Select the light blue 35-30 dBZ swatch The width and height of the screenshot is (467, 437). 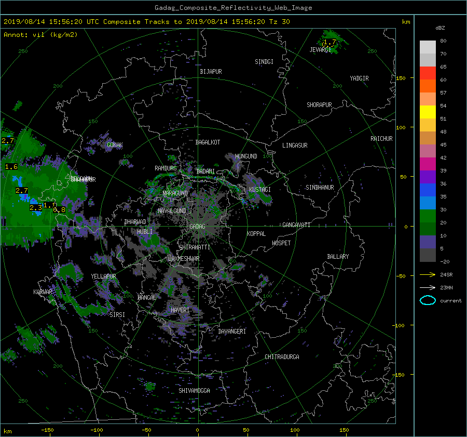(428, 203)
